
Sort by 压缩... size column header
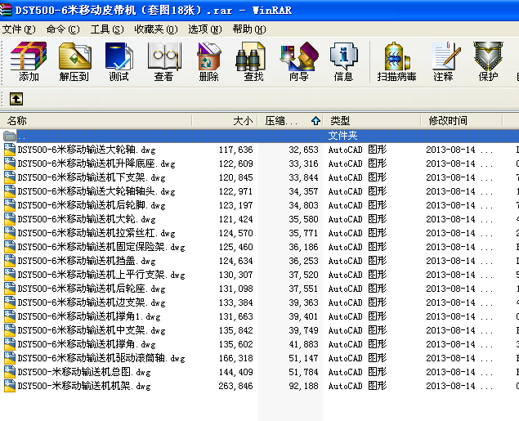(291, 121)
